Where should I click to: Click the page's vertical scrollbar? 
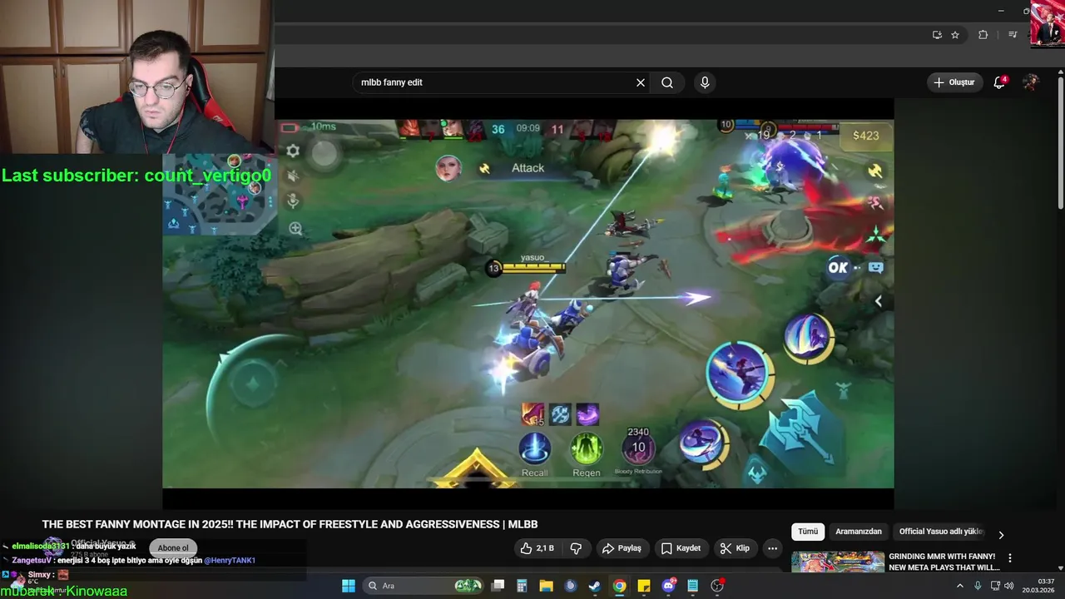tap(1060, 141)
